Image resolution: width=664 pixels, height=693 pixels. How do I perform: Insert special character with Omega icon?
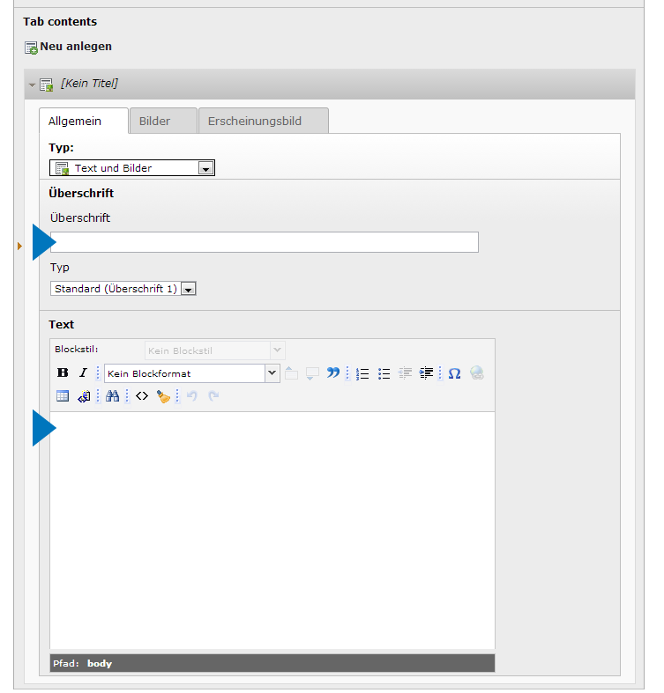[x=454, y=373]
